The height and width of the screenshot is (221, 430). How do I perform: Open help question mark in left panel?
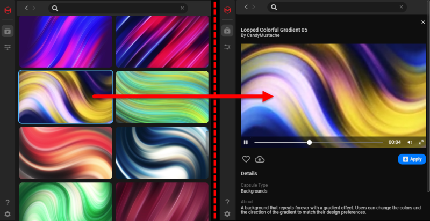(x=8, y=202)
